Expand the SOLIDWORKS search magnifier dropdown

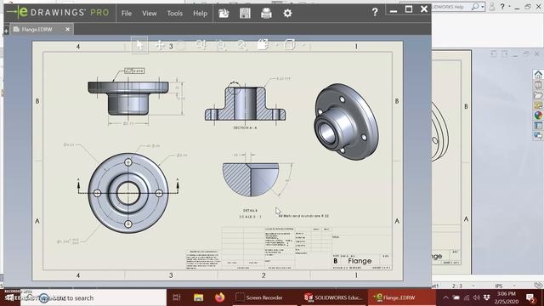[483, 7]
